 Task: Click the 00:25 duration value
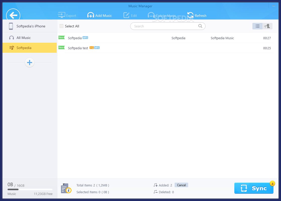click(x=267, y=48)
